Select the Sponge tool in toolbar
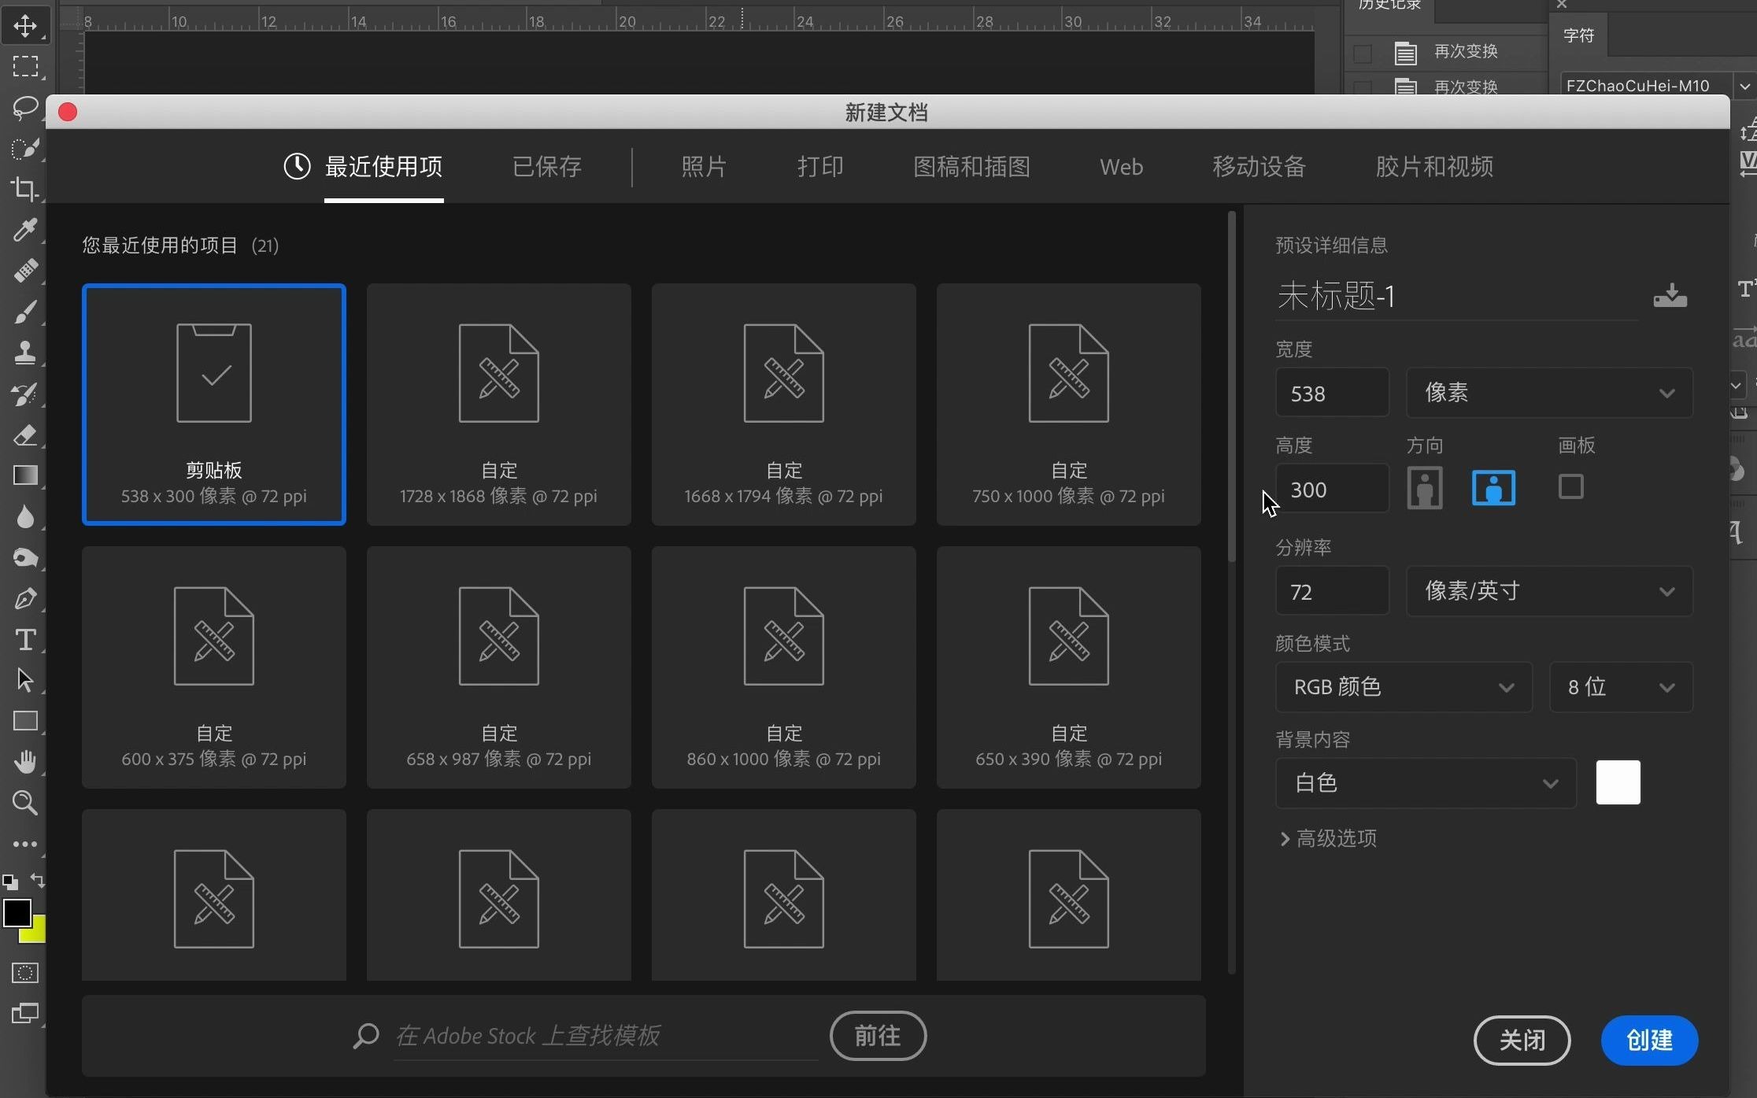 click(x=24, y=557)
